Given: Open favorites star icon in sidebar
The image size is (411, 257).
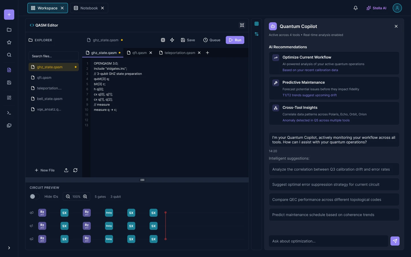Looking at the screenshot, I should 9,42.
